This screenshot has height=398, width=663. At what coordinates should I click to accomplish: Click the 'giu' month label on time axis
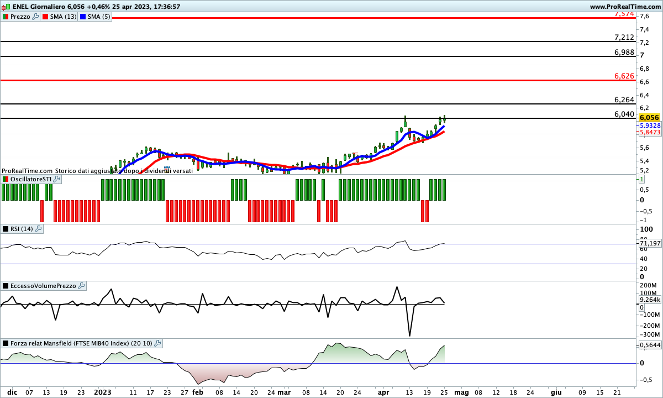click(556, 392)
